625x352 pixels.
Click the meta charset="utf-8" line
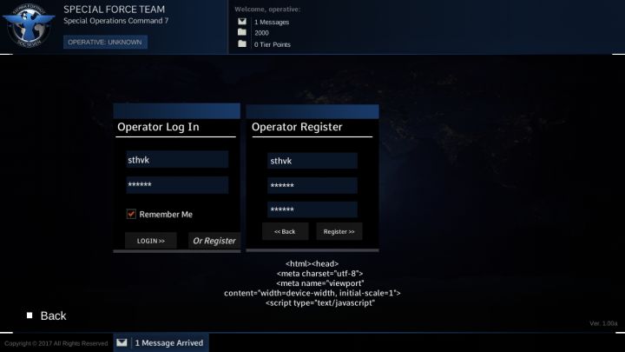coord(319,274)
